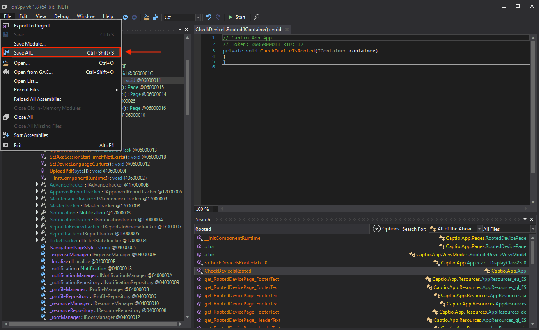Select CheckDeviceIsRooted search result row
Screen dimensions: 539x330
pyautogui.click(x=362, y=271)
